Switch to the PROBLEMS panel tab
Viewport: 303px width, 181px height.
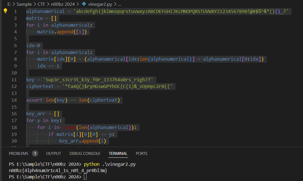pyautogui.click(x=19, y=153)
